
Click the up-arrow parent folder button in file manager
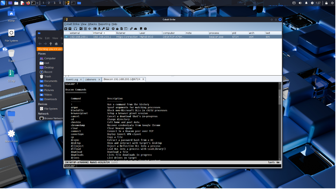click(x=51, y=44)
